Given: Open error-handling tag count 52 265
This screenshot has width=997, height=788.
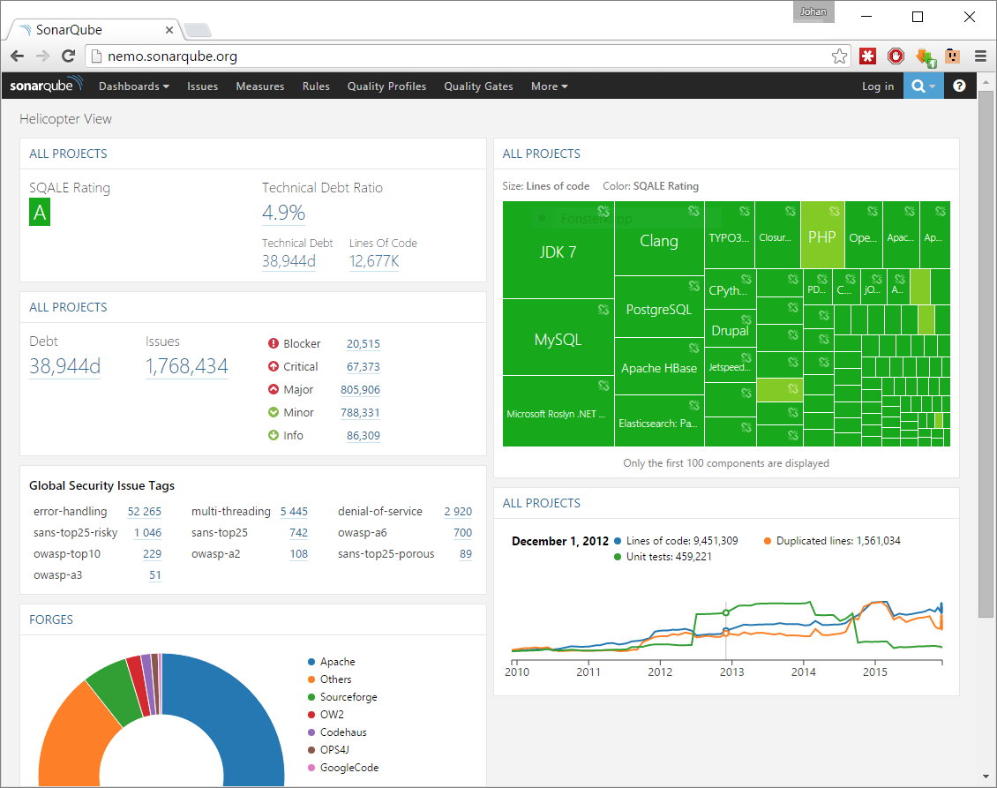Looking at the screenshot, I should coord(145,511).
